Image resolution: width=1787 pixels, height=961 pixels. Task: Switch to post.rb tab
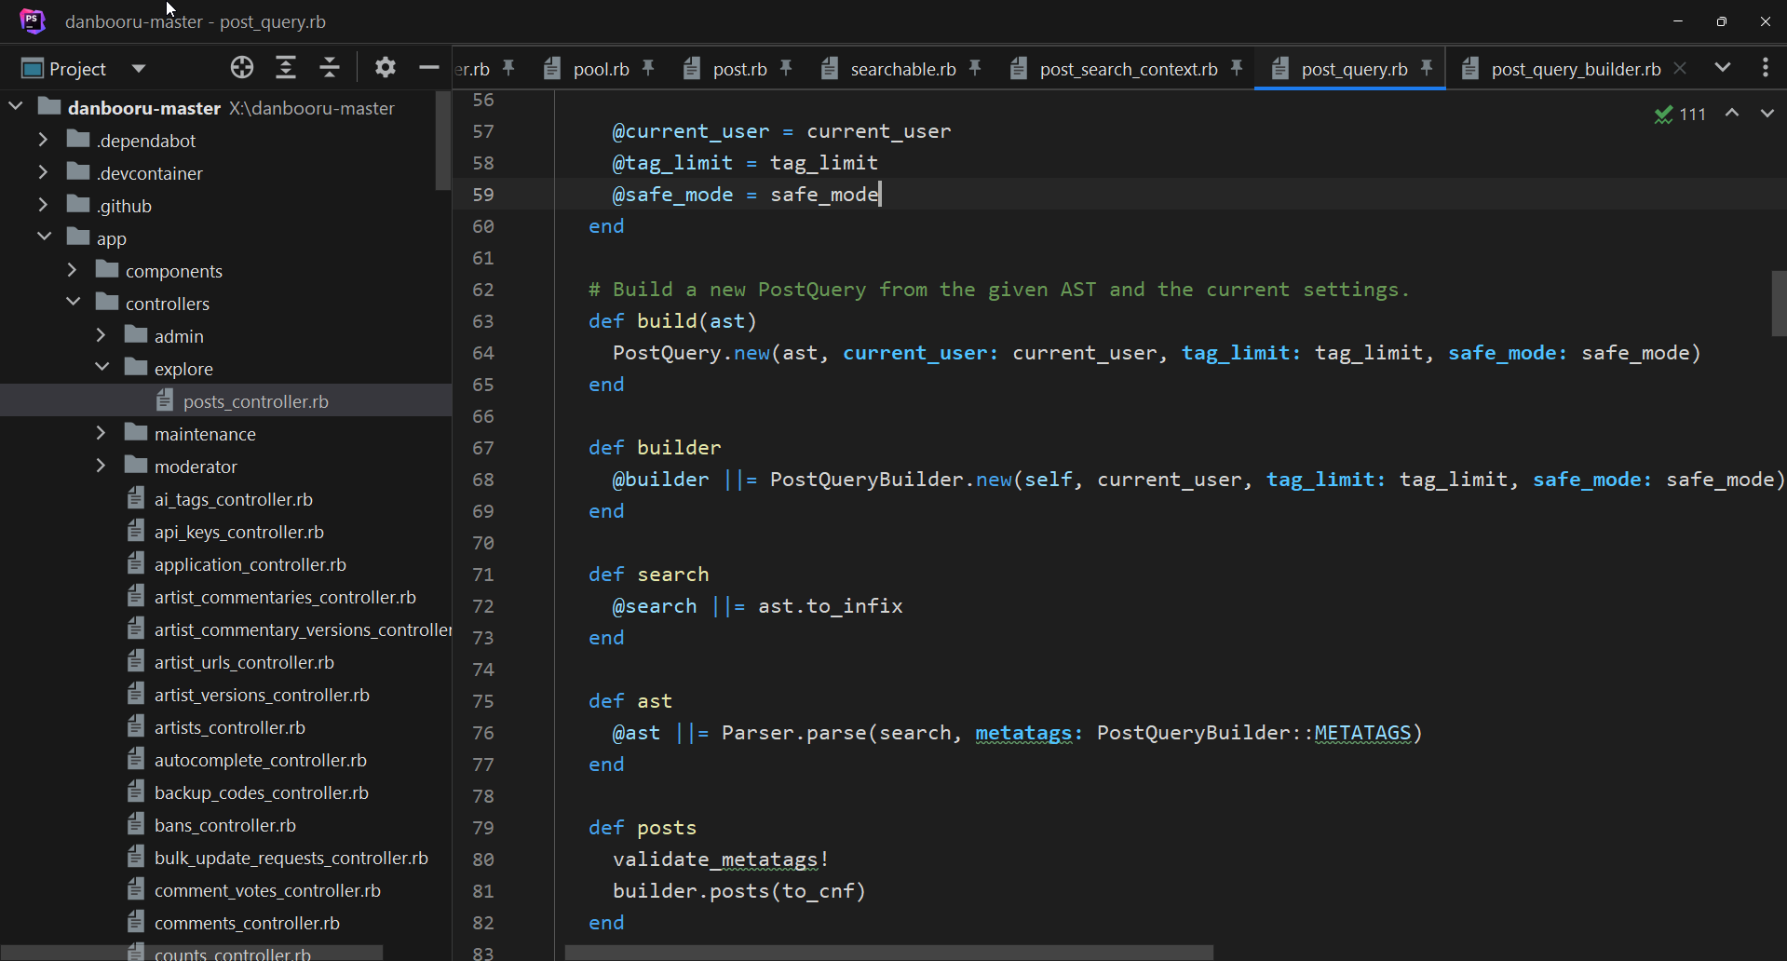coord(739,69)
